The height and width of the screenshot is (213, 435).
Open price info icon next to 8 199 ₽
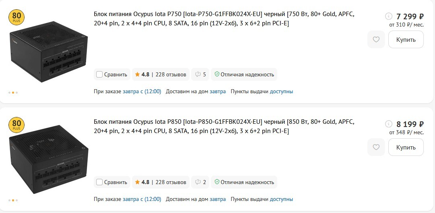(388, 124)
